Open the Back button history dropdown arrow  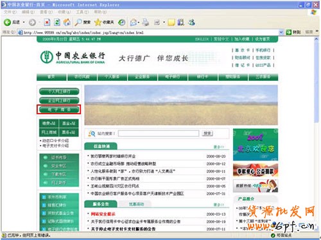(24, 22)
